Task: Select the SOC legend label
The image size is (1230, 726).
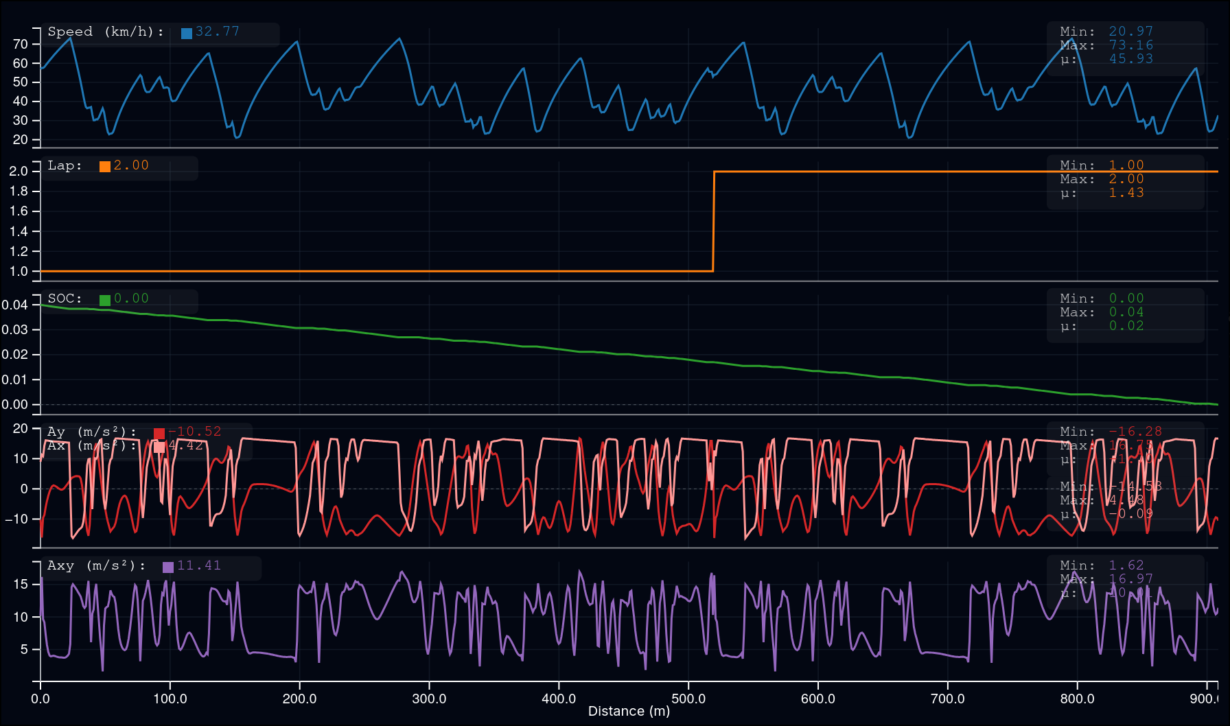Action: pyautogui.click(x=65, y=299)
